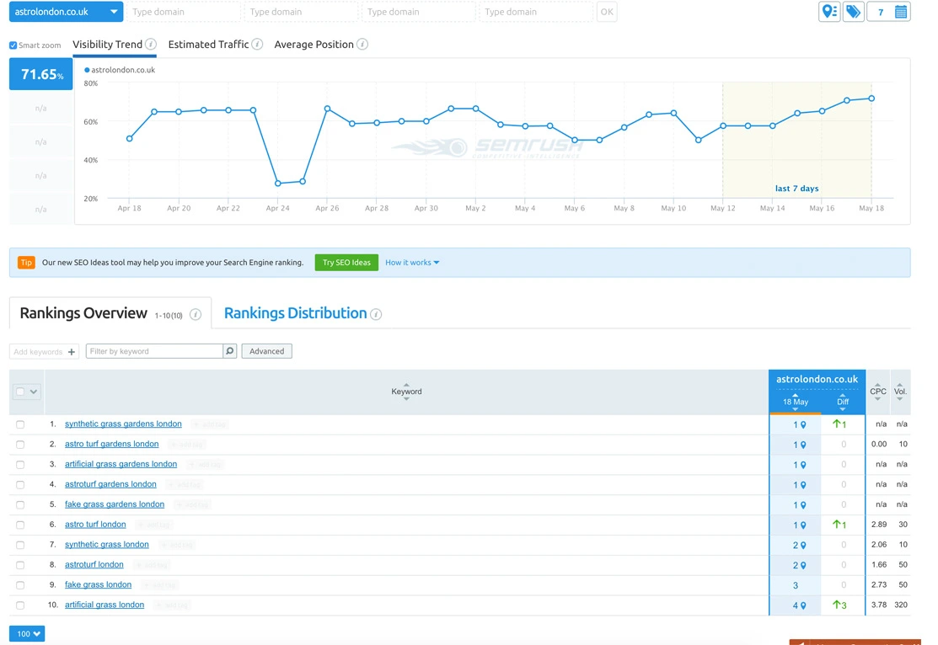Open the artificial grass london keyword link
Viewport: 938px width, 645px height.
(105, 605)
